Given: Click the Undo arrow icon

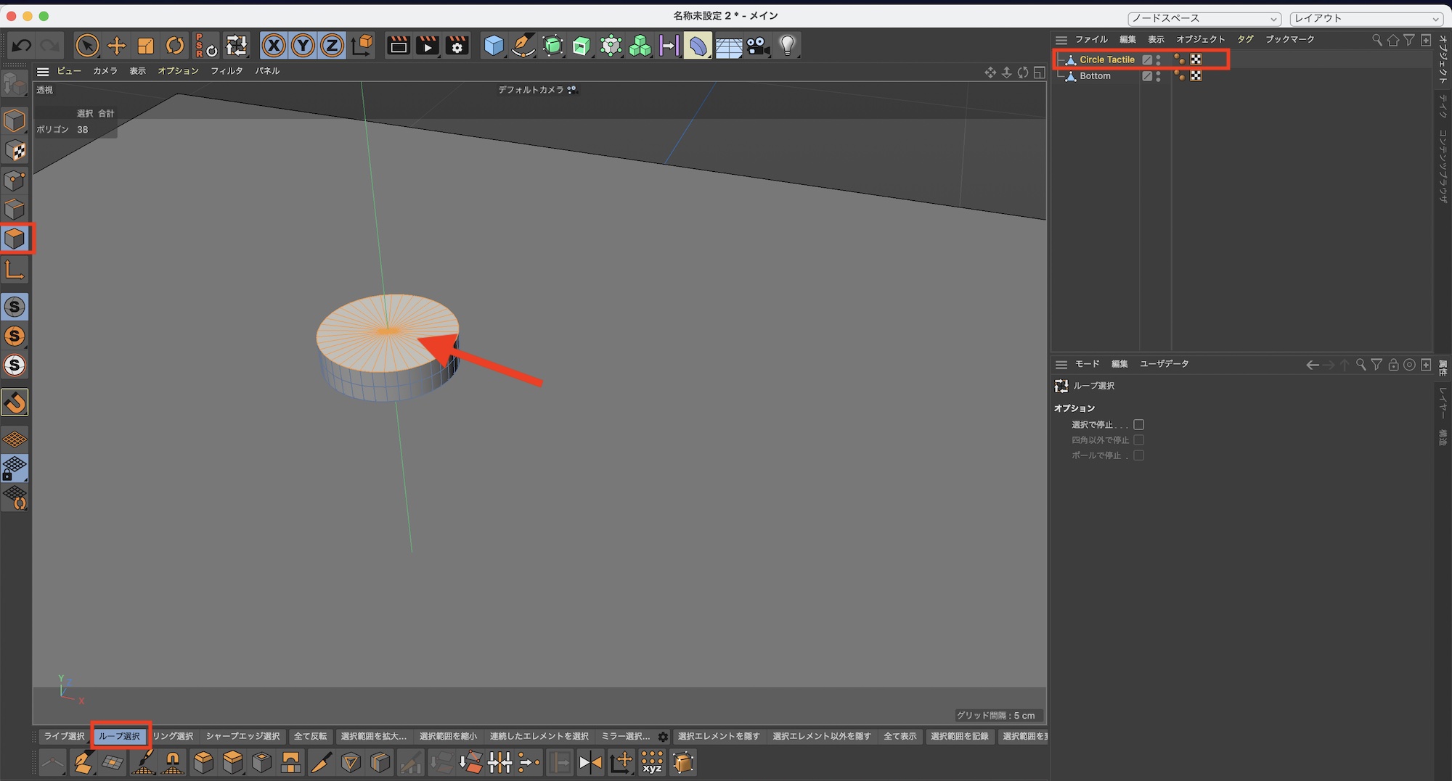Looking at the screenshot, I should pos(21,46).
